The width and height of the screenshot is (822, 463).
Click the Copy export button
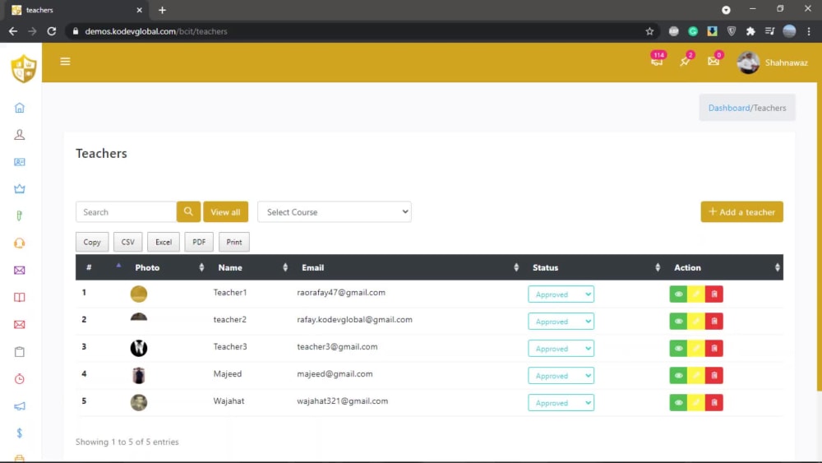pos(92,243)
